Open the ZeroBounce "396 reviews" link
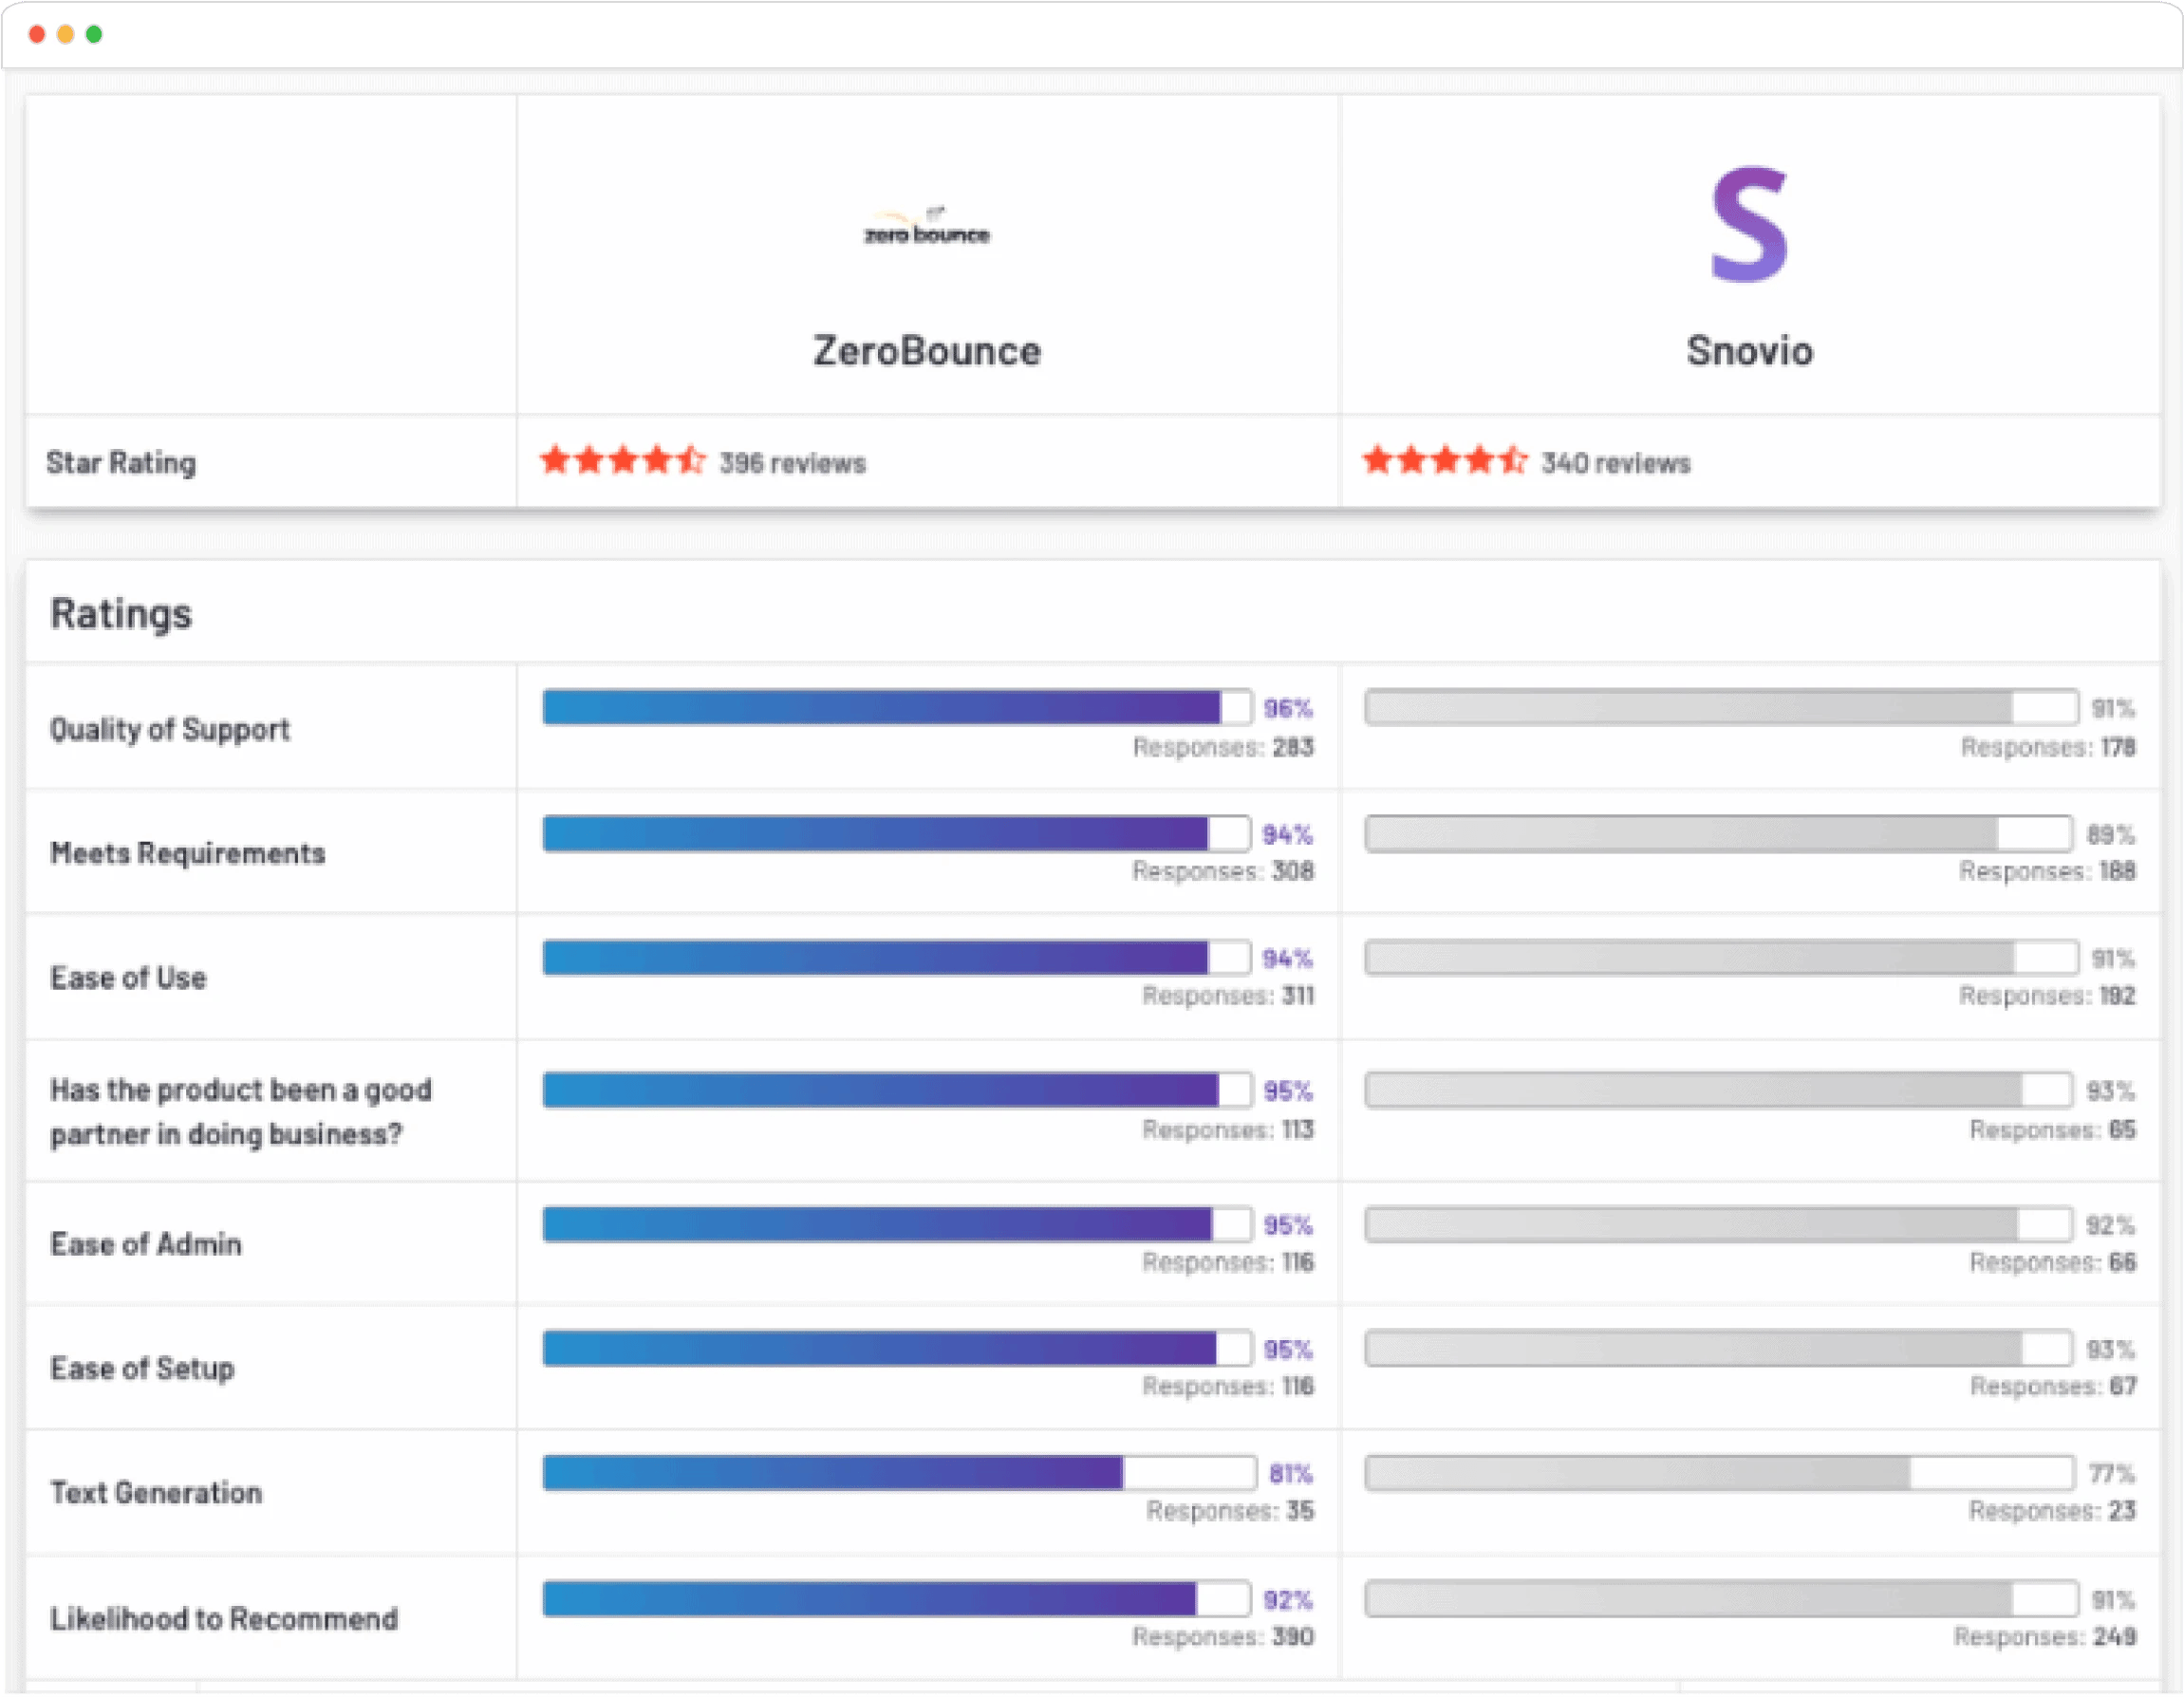 793,463
